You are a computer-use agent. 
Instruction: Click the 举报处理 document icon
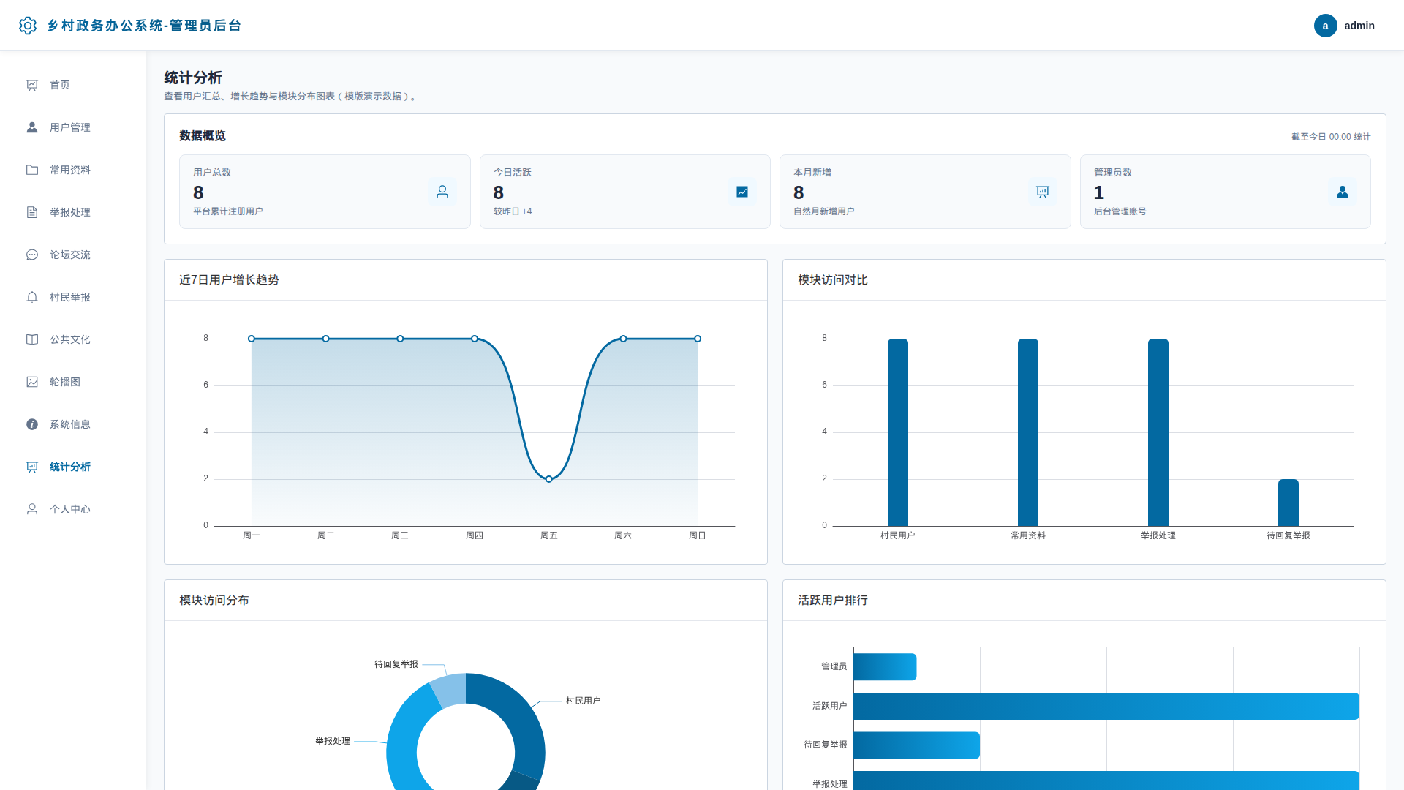point(32,212)
